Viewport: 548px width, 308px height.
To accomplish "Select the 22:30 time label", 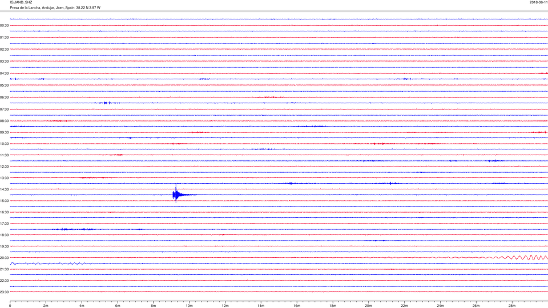I will [x=5, y=281].
